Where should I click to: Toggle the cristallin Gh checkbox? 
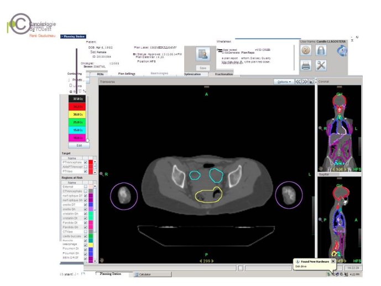86,214
